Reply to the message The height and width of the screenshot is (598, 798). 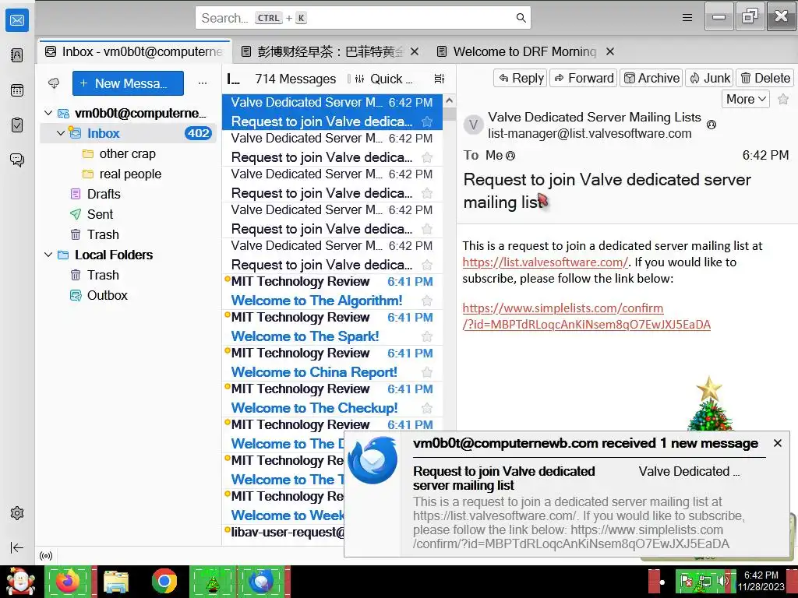click(520, 78)
